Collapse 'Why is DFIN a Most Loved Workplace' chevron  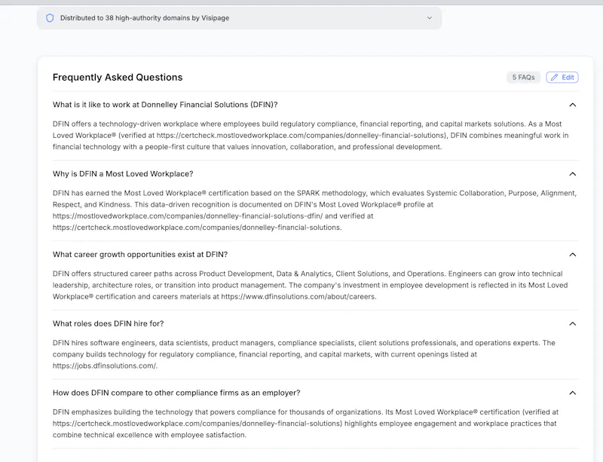pyautogui.click(x=573, y=174)
